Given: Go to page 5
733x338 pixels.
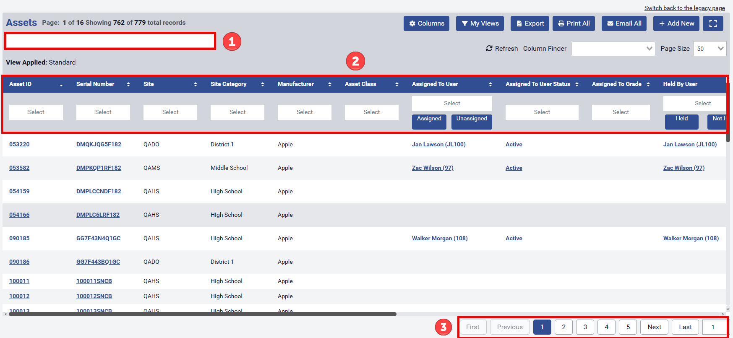Looking at the screenshot, I should click(628, 327).
